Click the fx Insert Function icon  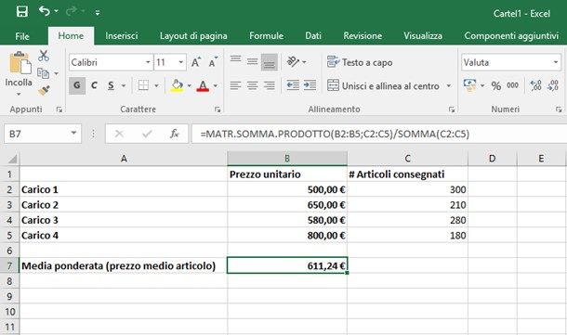[x=175, y=134]
